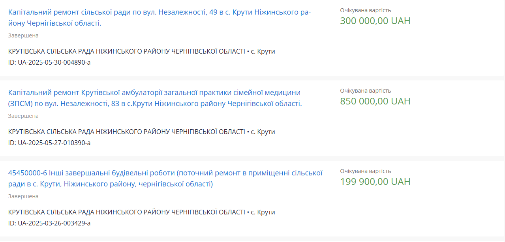The width and height of the screenshot is (505, 242).
Task: Open the 45450000-6 Інші завершальні будівельні роботи tender
Action: click(x=165, y=173)
